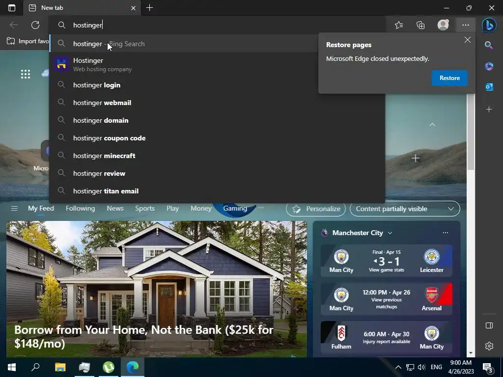Viewport: 503px width, 377px height.
Task: Click the Restore button
Action: (x=449, y=78)
